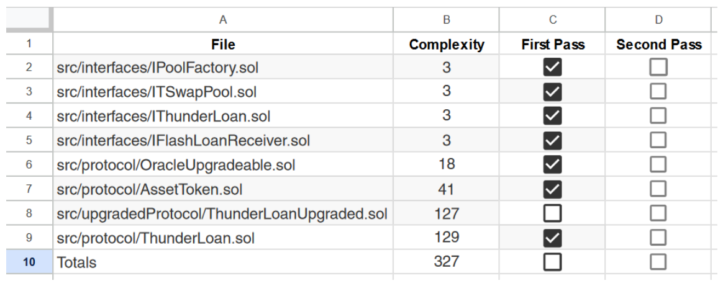Select column A header
The image size is (723, 286).
223,20
